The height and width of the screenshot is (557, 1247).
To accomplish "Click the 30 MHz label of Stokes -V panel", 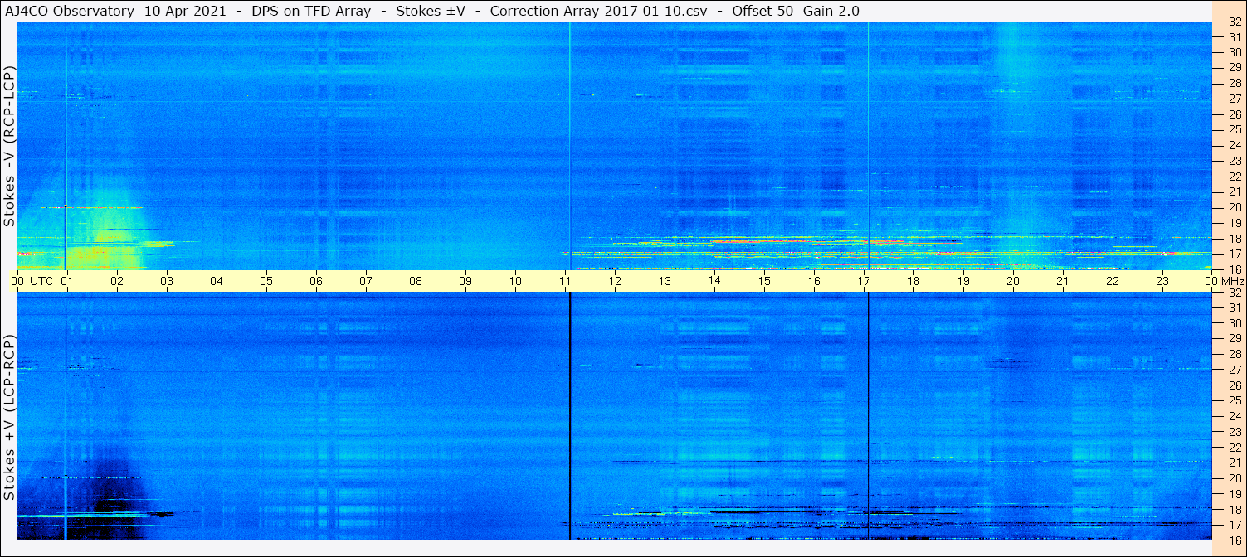I will [1235, 53].
